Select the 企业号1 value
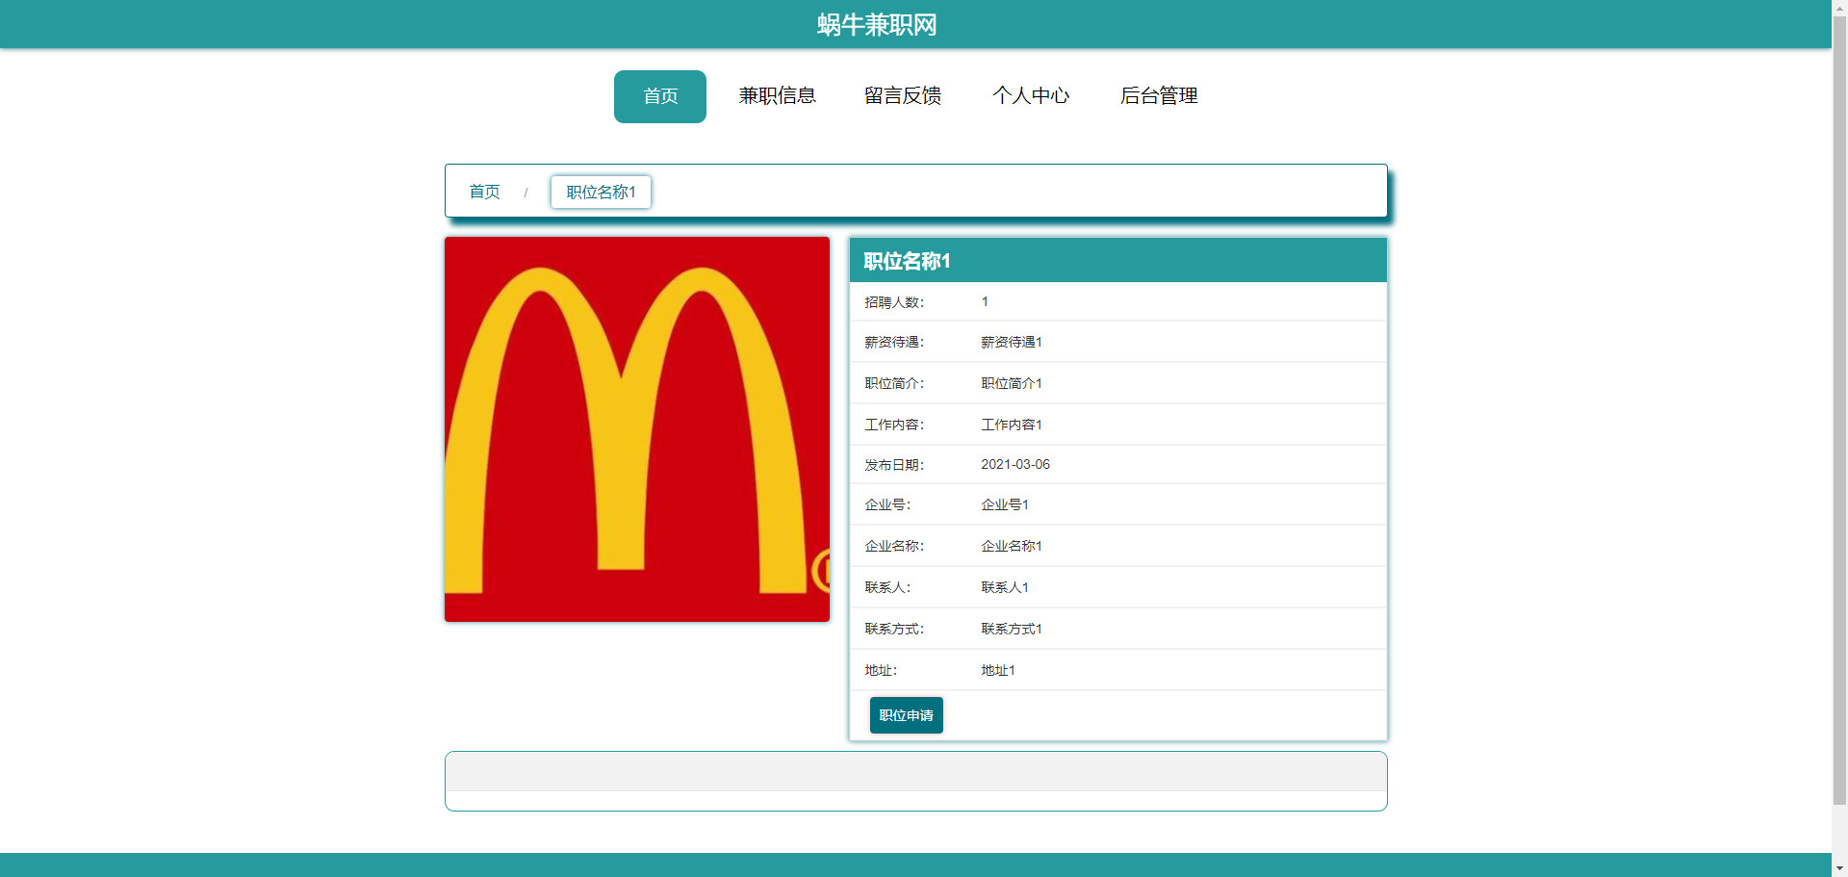 pos(1005,504)
